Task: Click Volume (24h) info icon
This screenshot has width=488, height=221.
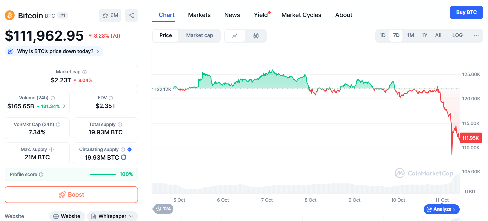Action: [53, 98]
